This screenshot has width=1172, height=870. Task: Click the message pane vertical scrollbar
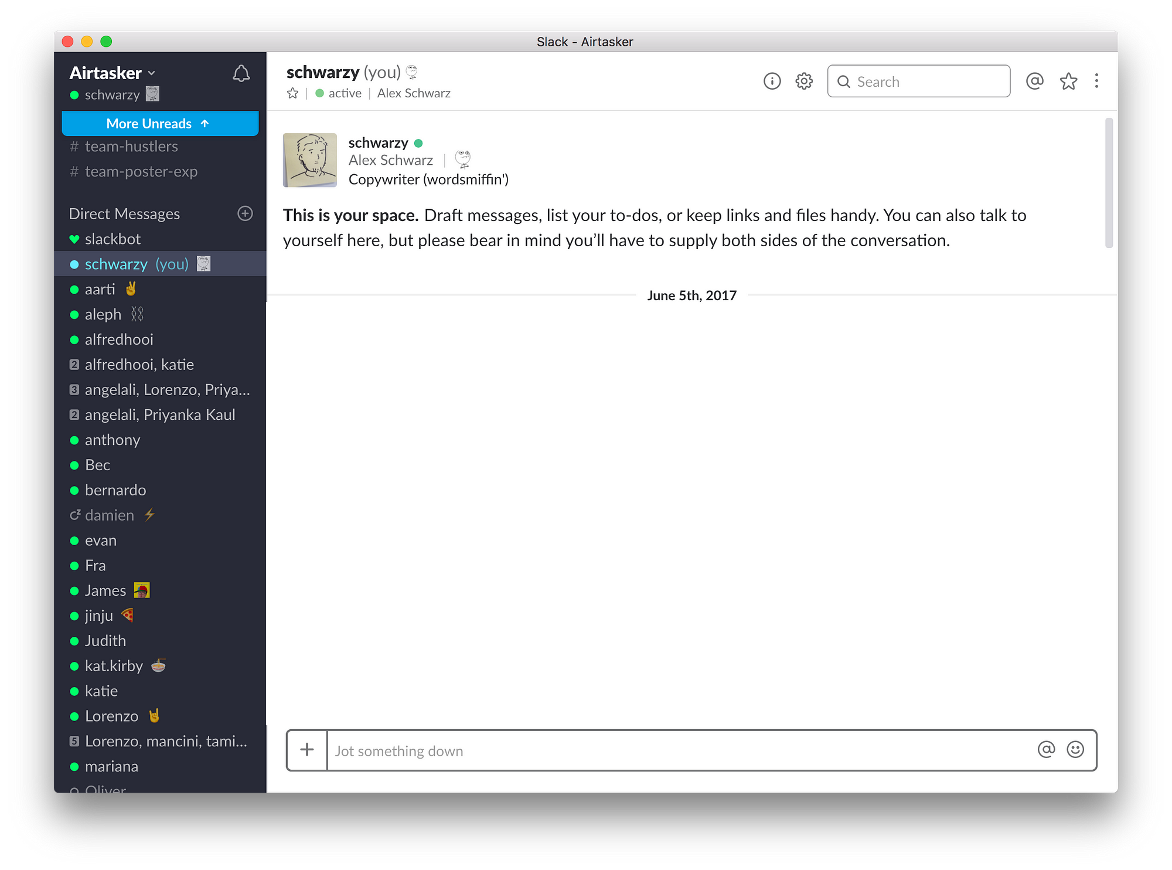click(x=1109, y=183)
